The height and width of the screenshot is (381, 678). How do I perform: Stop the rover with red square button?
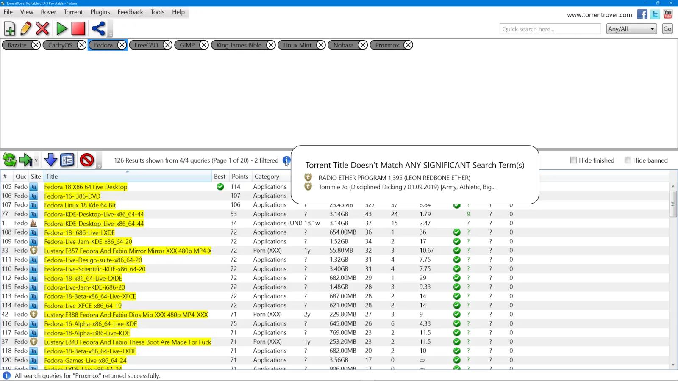pos(78,29)
